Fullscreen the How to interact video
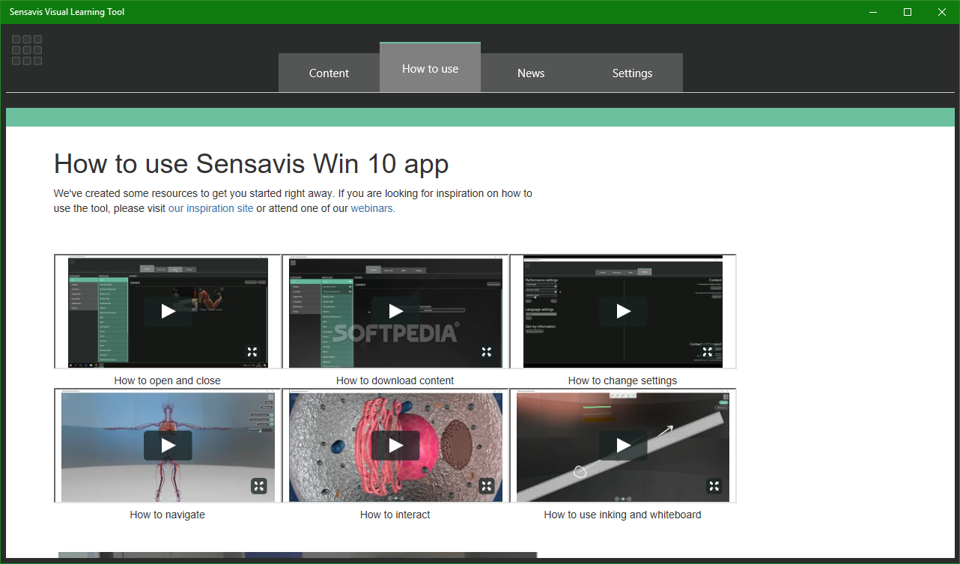Screen dimensions: 960x564 [486, 486]
